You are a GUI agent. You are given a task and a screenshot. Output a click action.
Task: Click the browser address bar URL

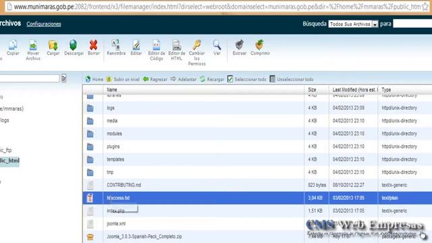coord(217,7)
